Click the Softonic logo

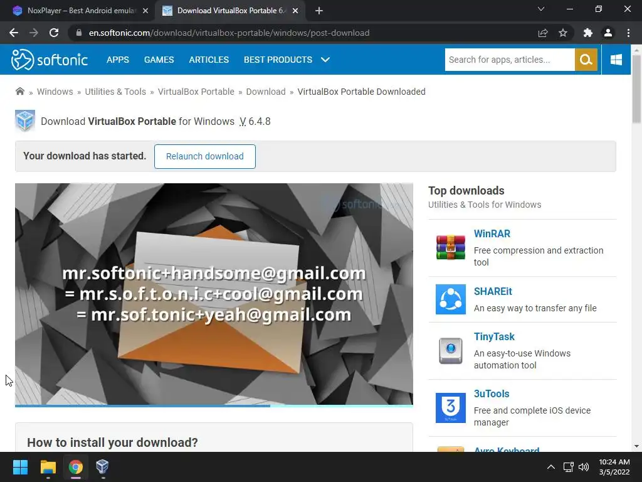pos(49,60)
